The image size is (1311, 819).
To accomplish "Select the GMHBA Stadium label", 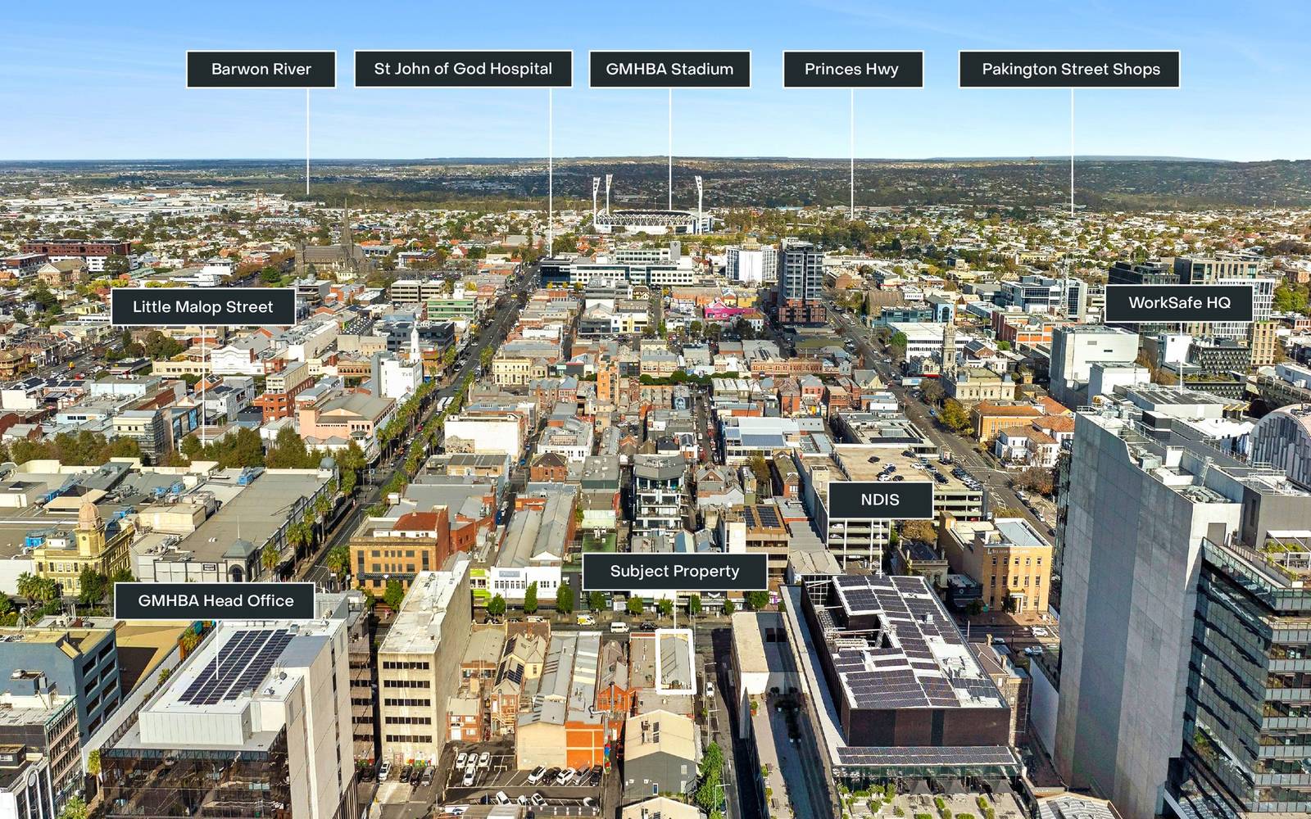I will (x=669, y=69).
